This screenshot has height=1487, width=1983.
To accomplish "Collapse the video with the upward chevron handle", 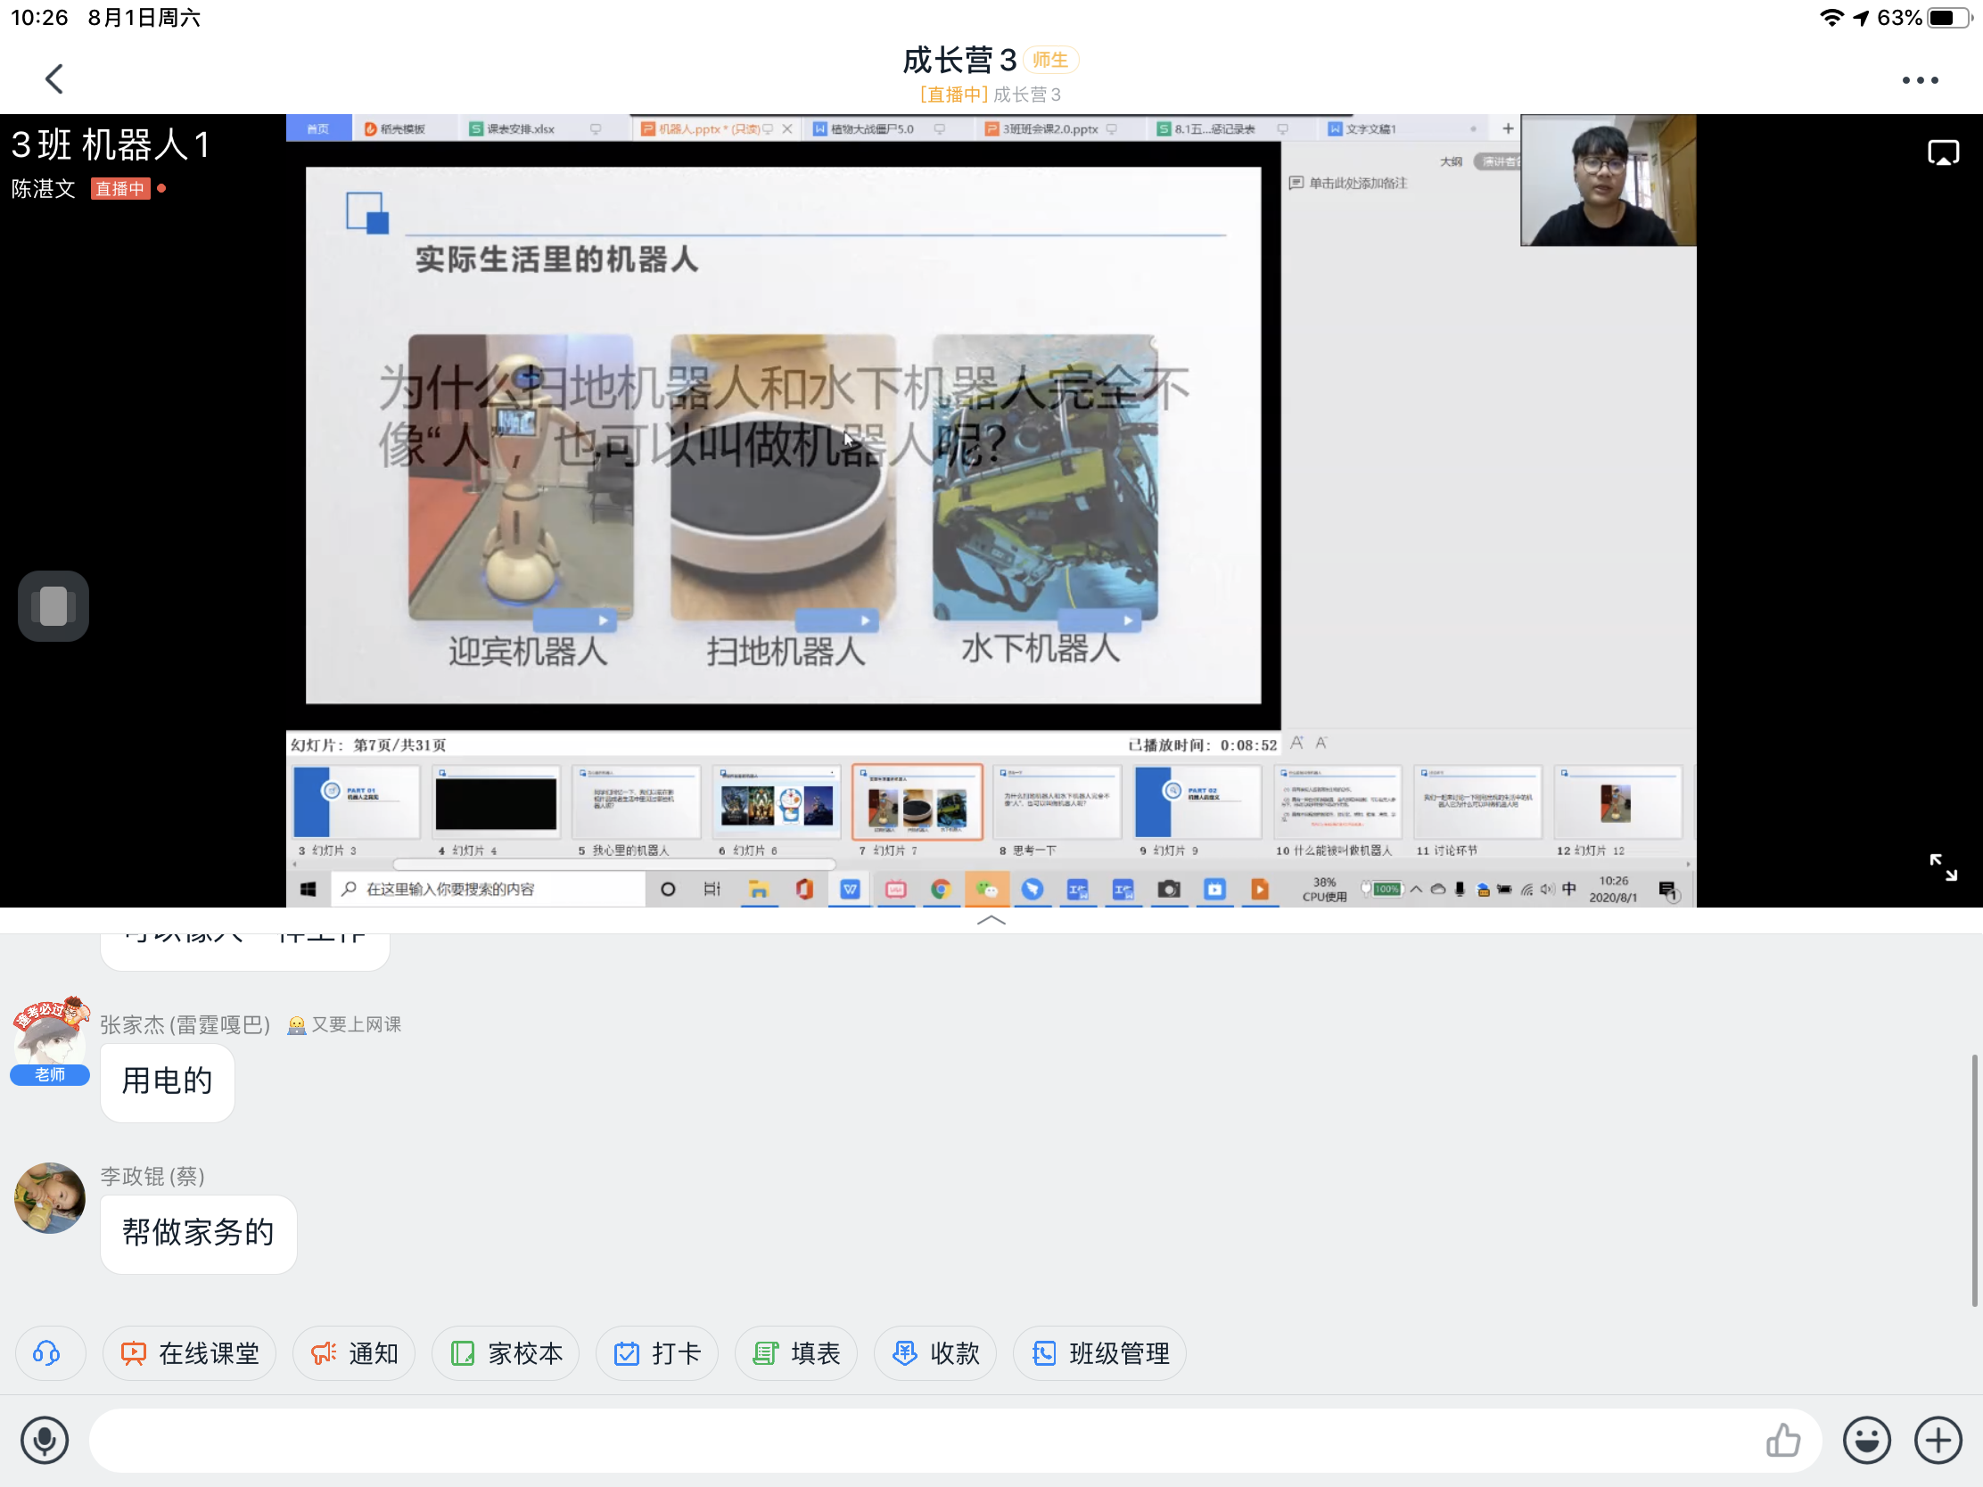I will click(x=991, y=921).
